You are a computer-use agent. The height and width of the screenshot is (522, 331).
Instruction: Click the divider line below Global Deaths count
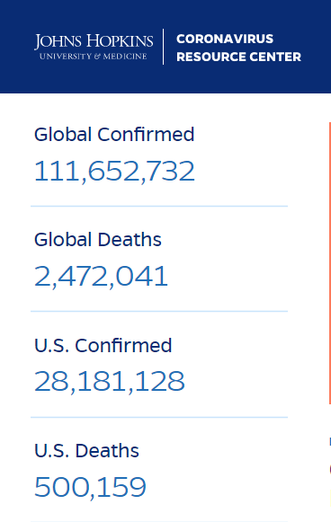click(159, 311)
